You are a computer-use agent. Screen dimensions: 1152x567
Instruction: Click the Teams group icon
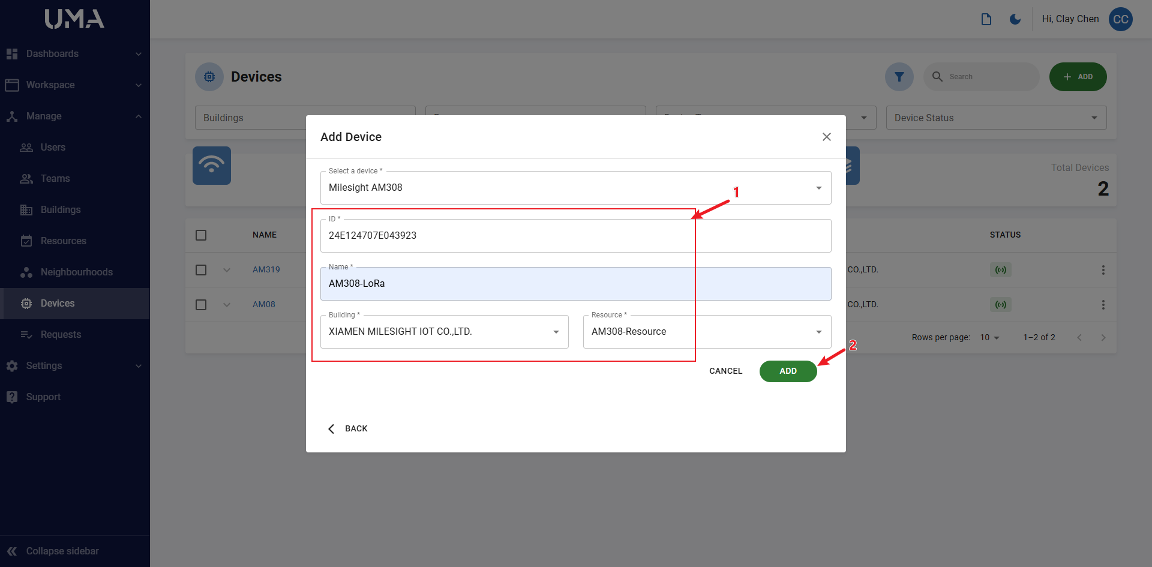[26, 179]
